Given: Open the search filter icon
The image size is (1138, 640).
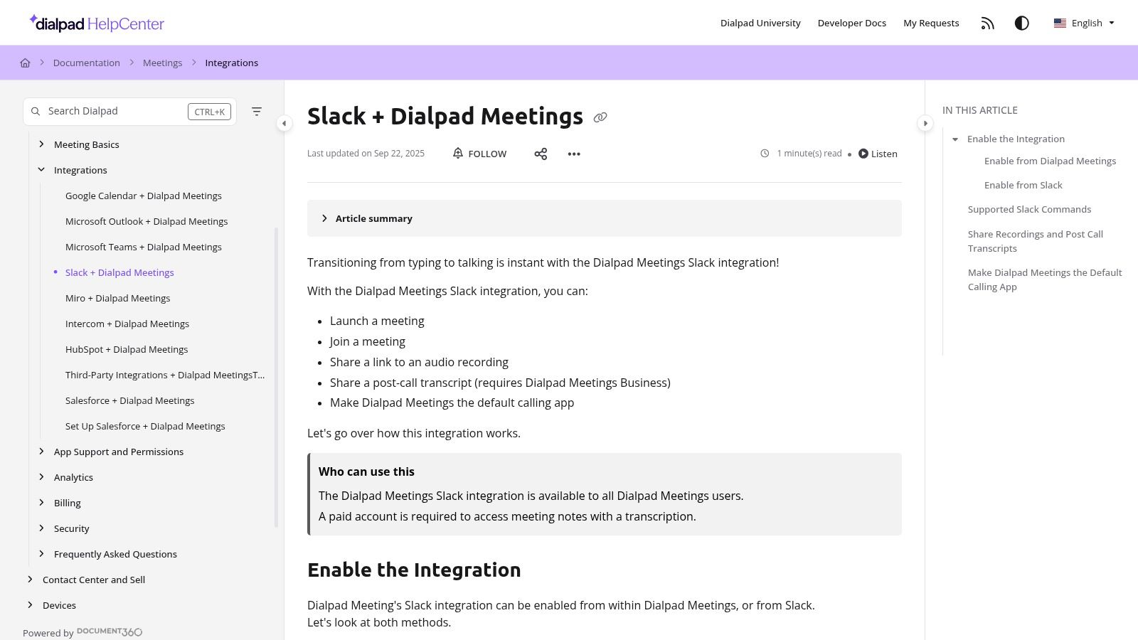Looking at the screenshot, I should [257, 112].
